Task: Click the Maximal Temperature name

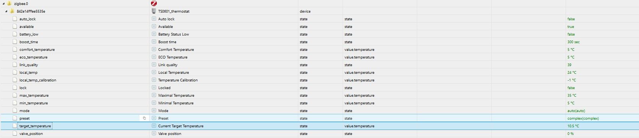Action: click(x=176, y=96)
